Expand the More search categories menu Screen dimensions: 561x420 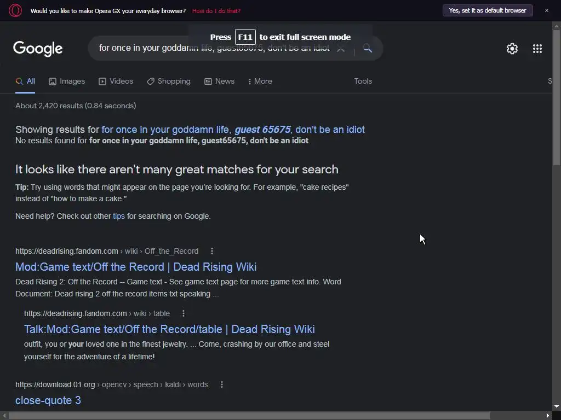(260, 81)
